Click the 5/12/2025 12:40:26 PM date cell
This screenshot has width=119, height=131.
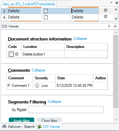74,86
